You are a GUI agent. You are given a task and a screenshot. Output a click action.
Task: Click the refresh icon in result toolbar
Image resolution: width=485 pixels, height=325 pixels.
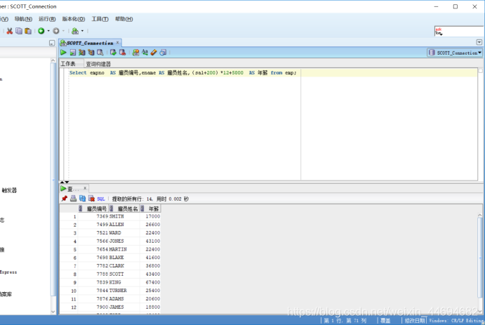point(82,199)
